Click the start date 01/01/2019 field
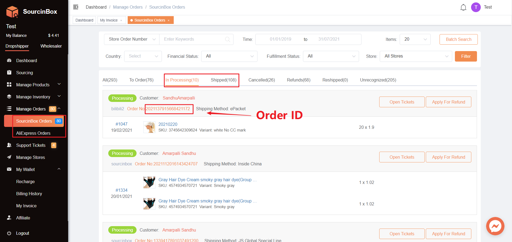 pos(280,39)
